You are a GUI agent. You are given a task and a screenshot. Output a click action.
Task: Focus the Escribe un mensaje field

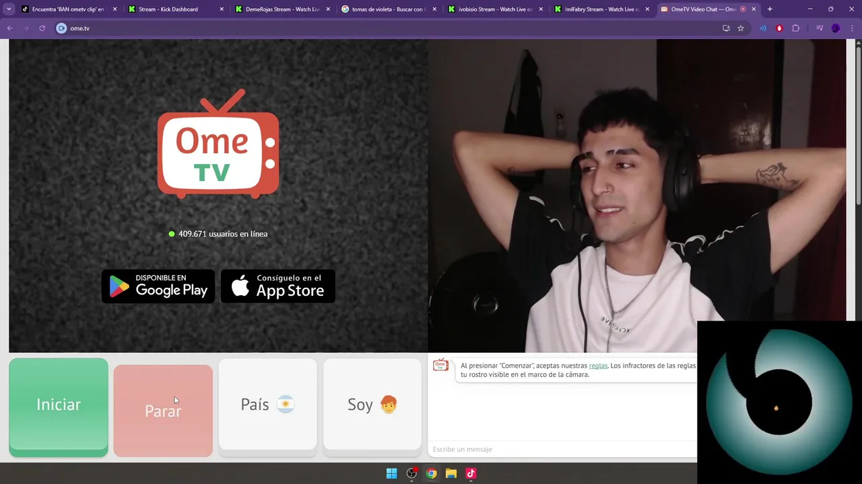point(562,449)
